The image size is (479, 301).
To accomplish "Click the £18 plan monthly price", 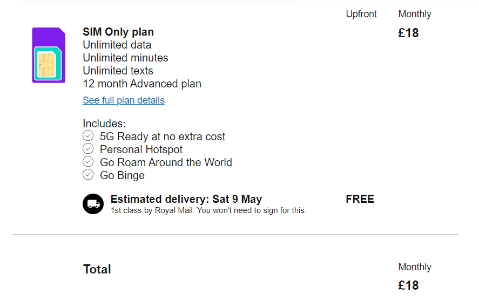I will point(408,33).
